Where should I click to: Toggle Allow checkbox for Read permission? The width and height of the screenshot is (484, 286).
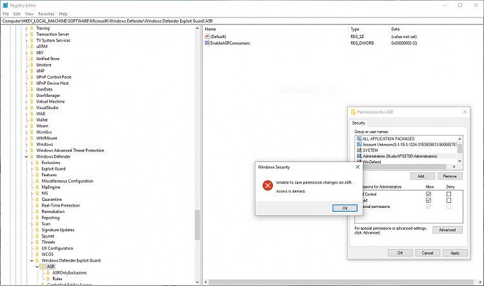[429, 200]
